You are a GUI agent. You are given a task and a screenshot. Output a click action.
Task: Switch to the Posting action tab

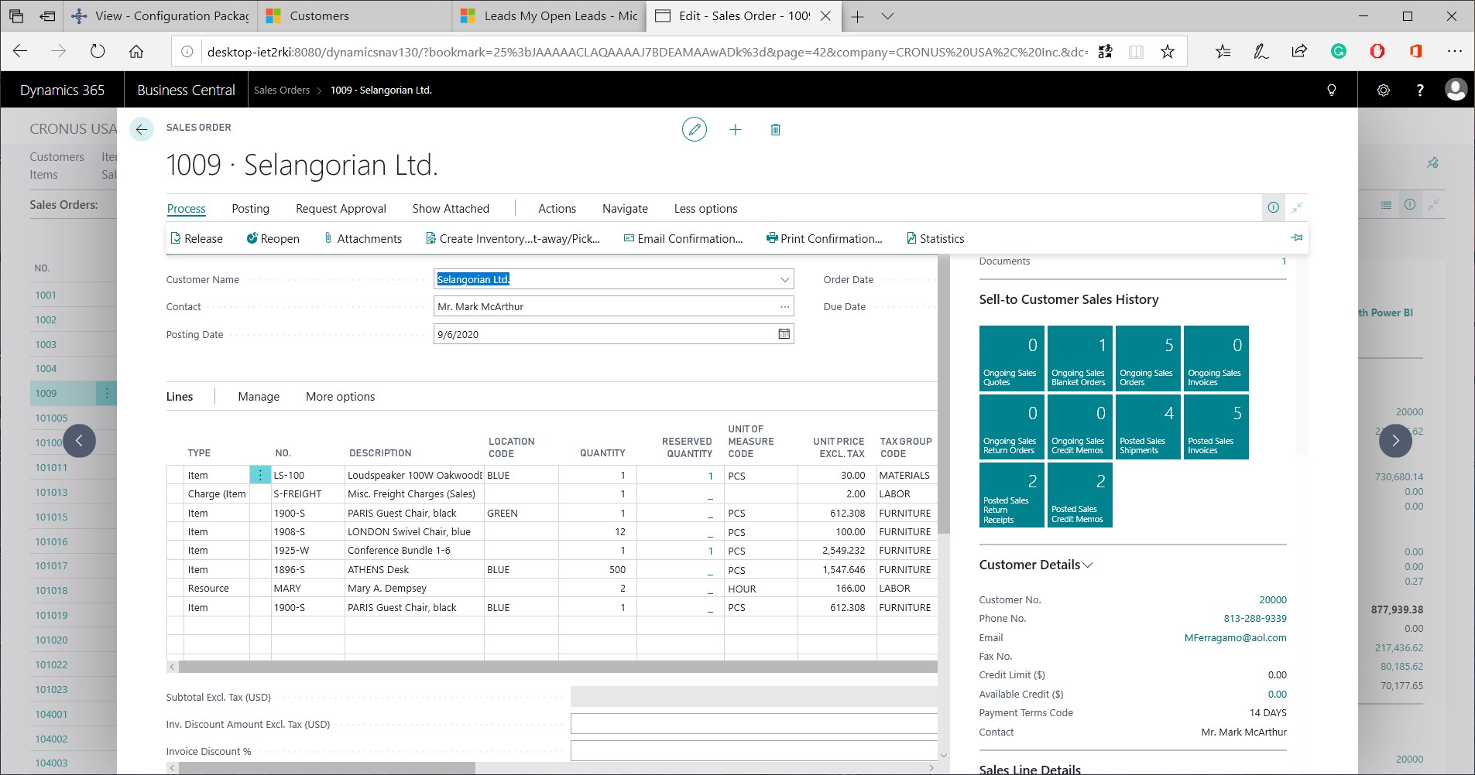click(x=251, y=209)
